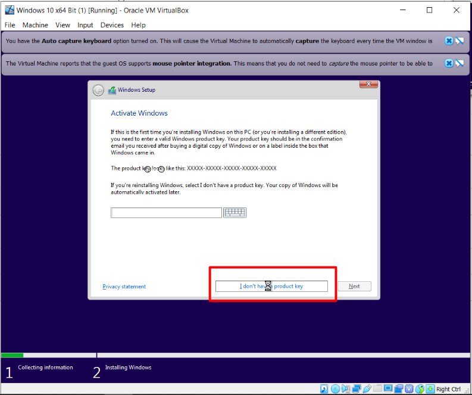This screenshot has height=395, width=472.
Task: Close the VirtualBox VM window
Action: tap(457, 10)
